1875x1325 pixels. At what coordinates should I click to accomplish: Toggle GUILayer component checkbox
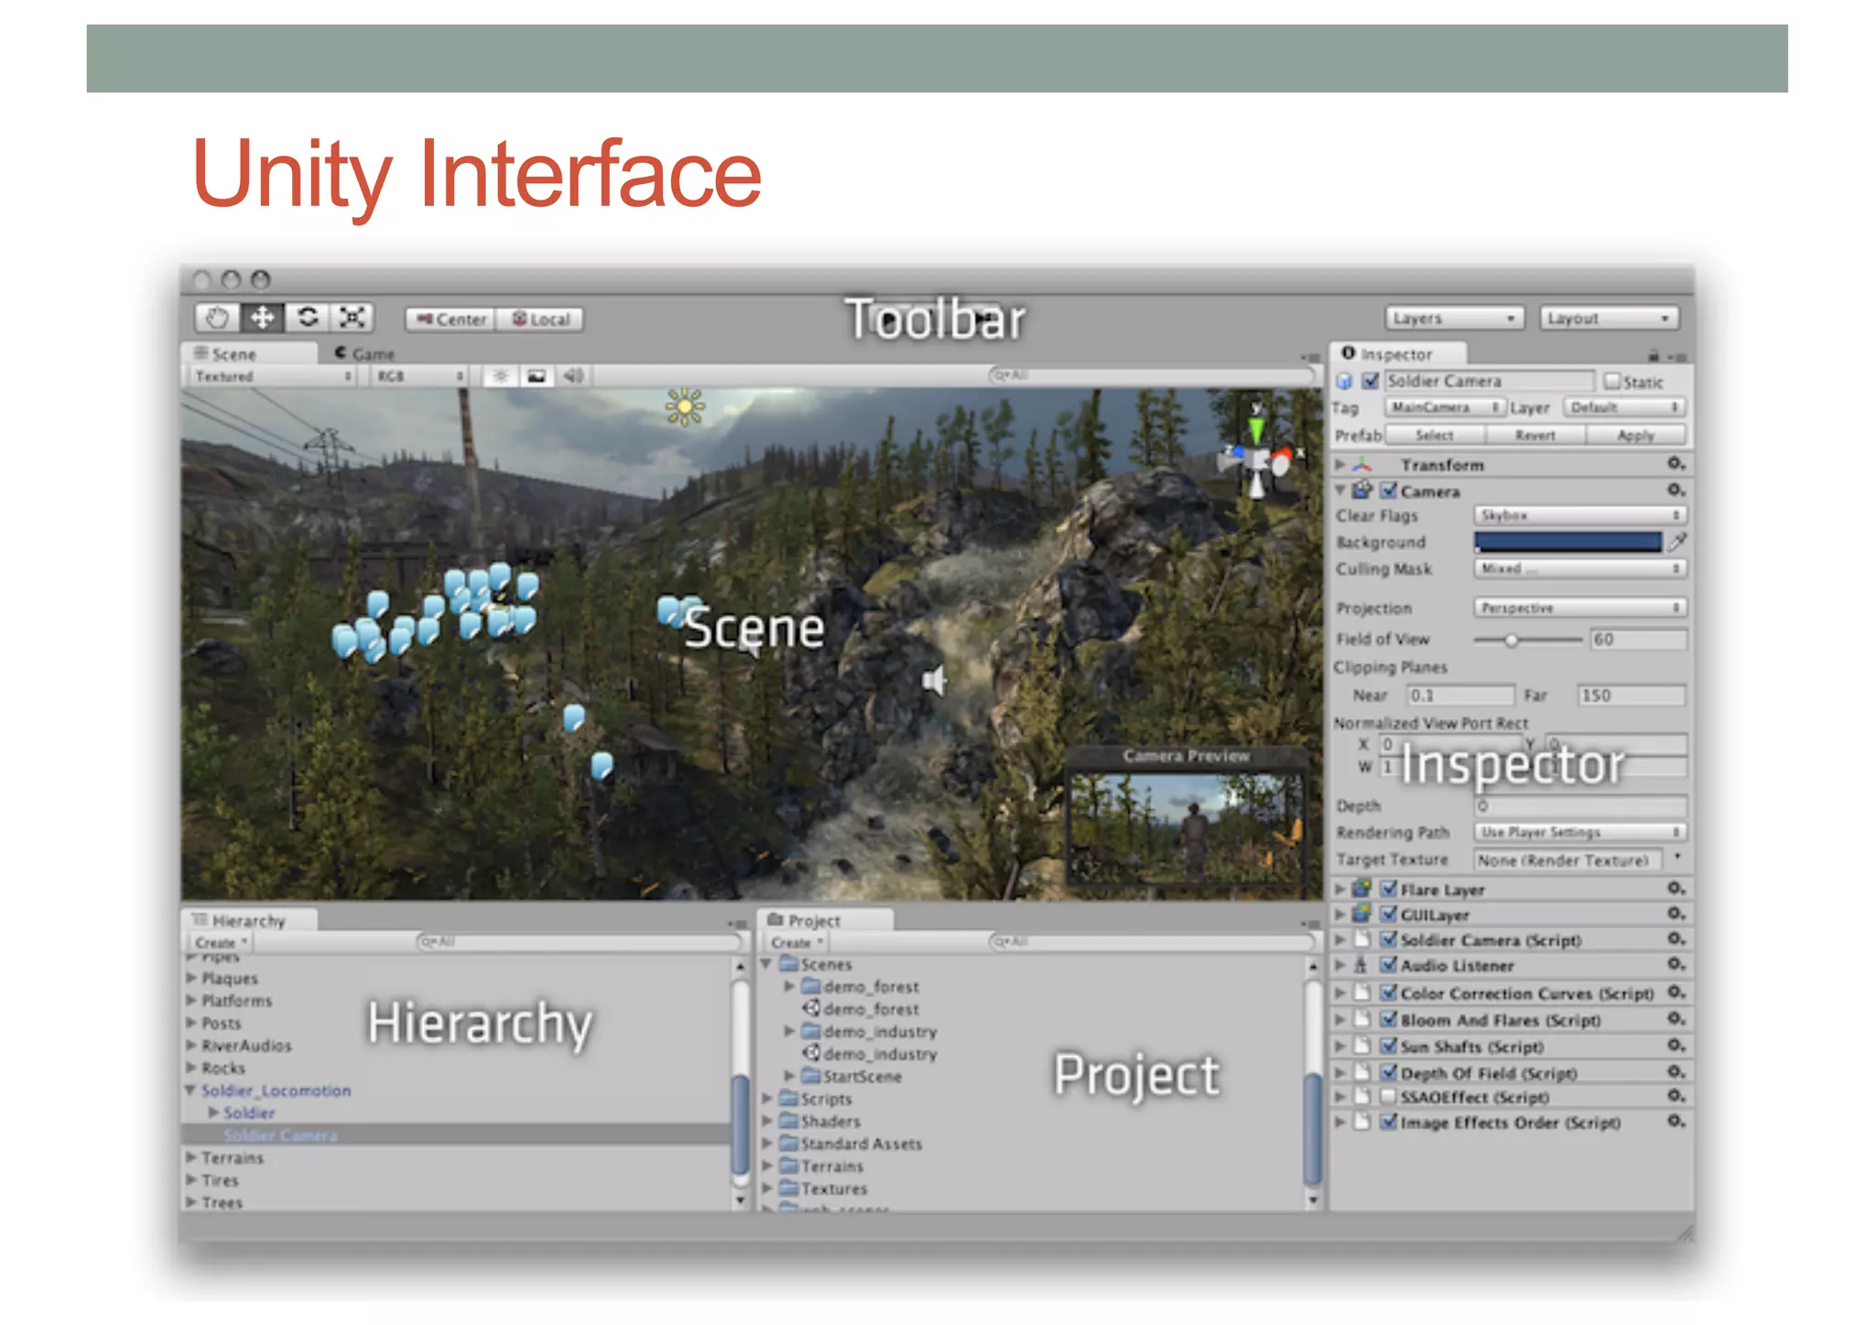pyautogui.click(x=1388, y=914)
